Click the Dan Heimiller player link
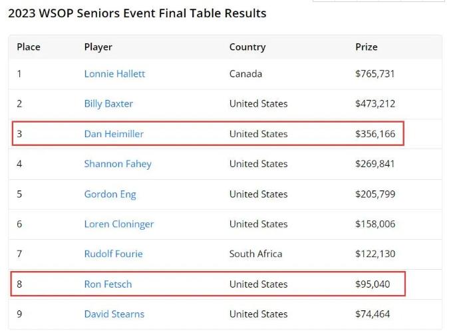 click(114, 134)
